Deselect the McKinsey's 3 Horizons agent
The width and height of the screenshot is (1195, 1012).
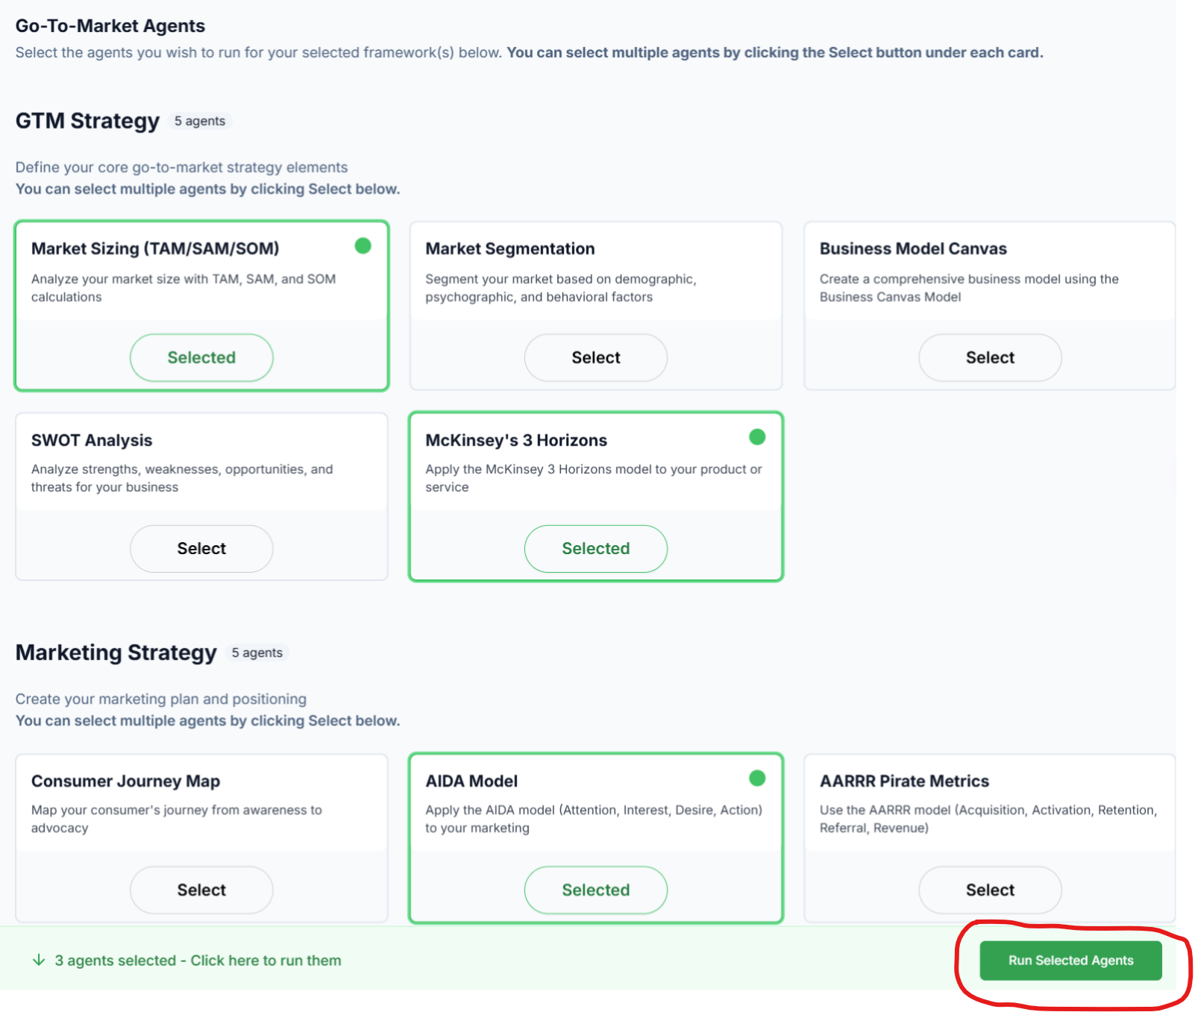coord(595,549)
